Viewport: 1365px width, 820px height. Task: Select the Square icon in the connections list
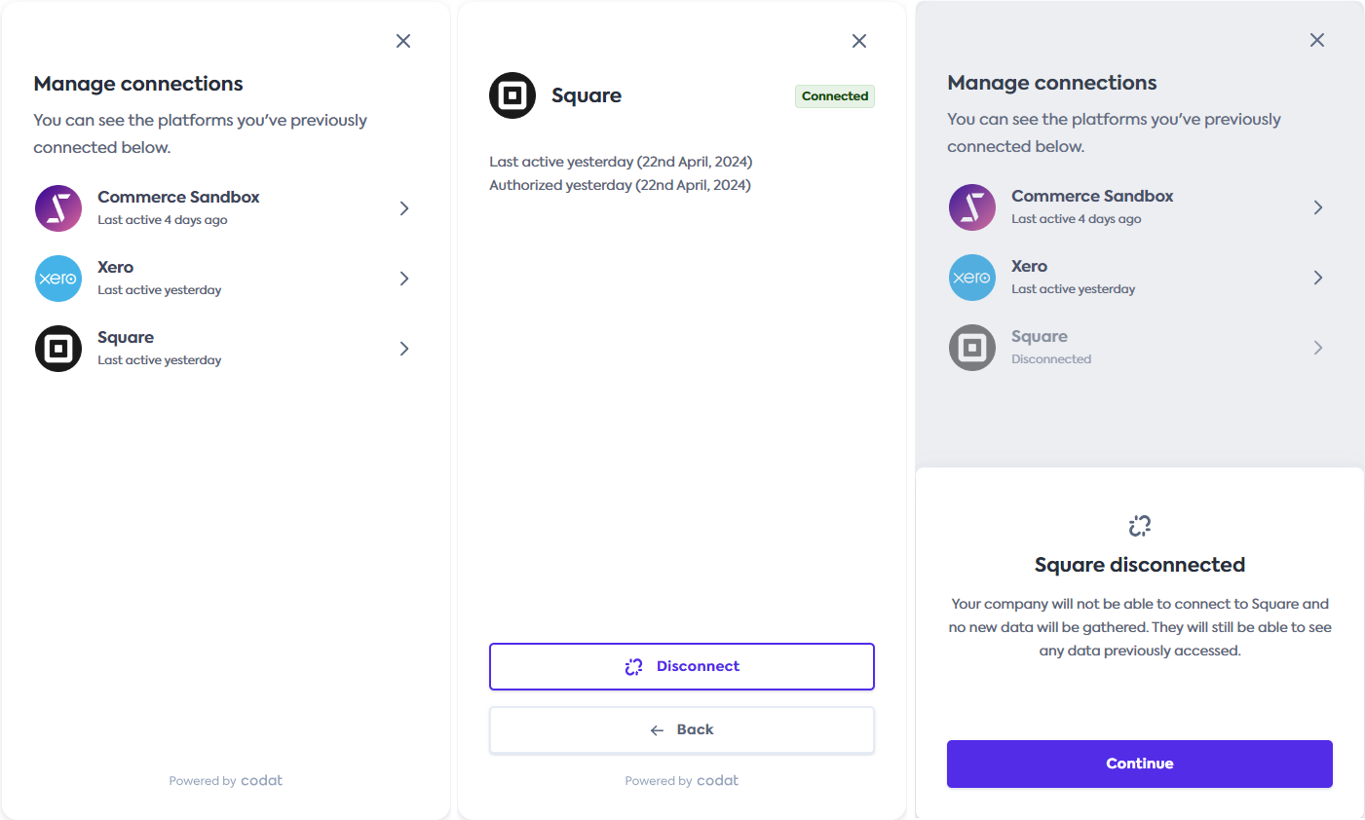point(57,348)
